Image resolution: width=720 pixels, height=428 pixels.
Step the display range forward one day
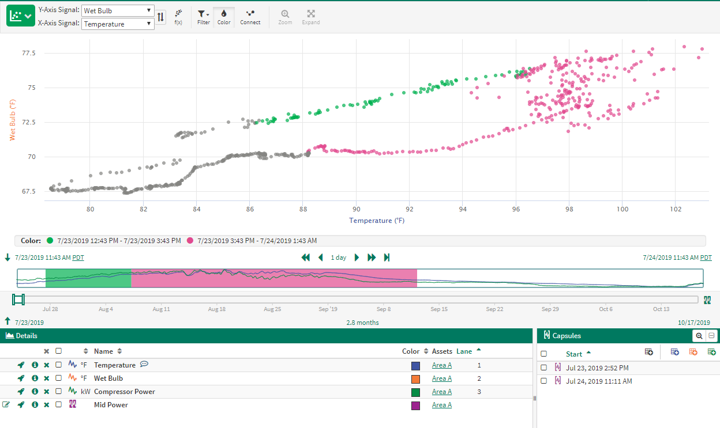tap(357, 257)
